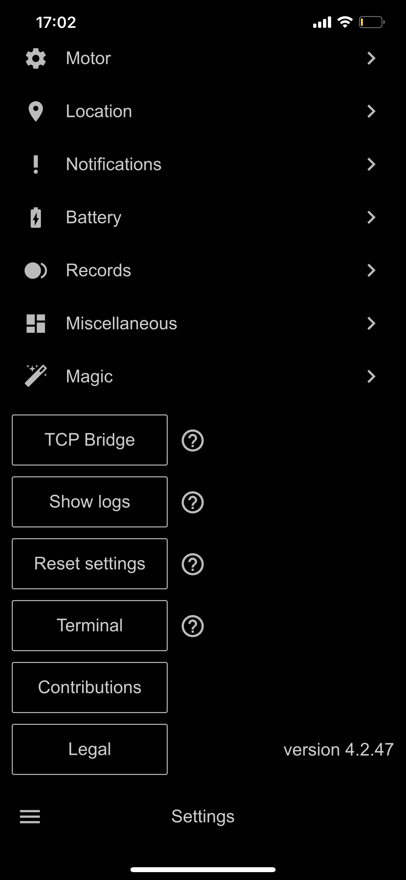Tap the Notifications exclamation icon
Screen dimensions: 406x880
point(36,164)
